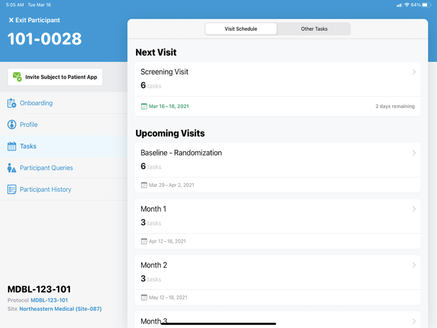Click the Onboarding clipboard icon
Viewport: 437px width, 328px height.
point(11,103)
